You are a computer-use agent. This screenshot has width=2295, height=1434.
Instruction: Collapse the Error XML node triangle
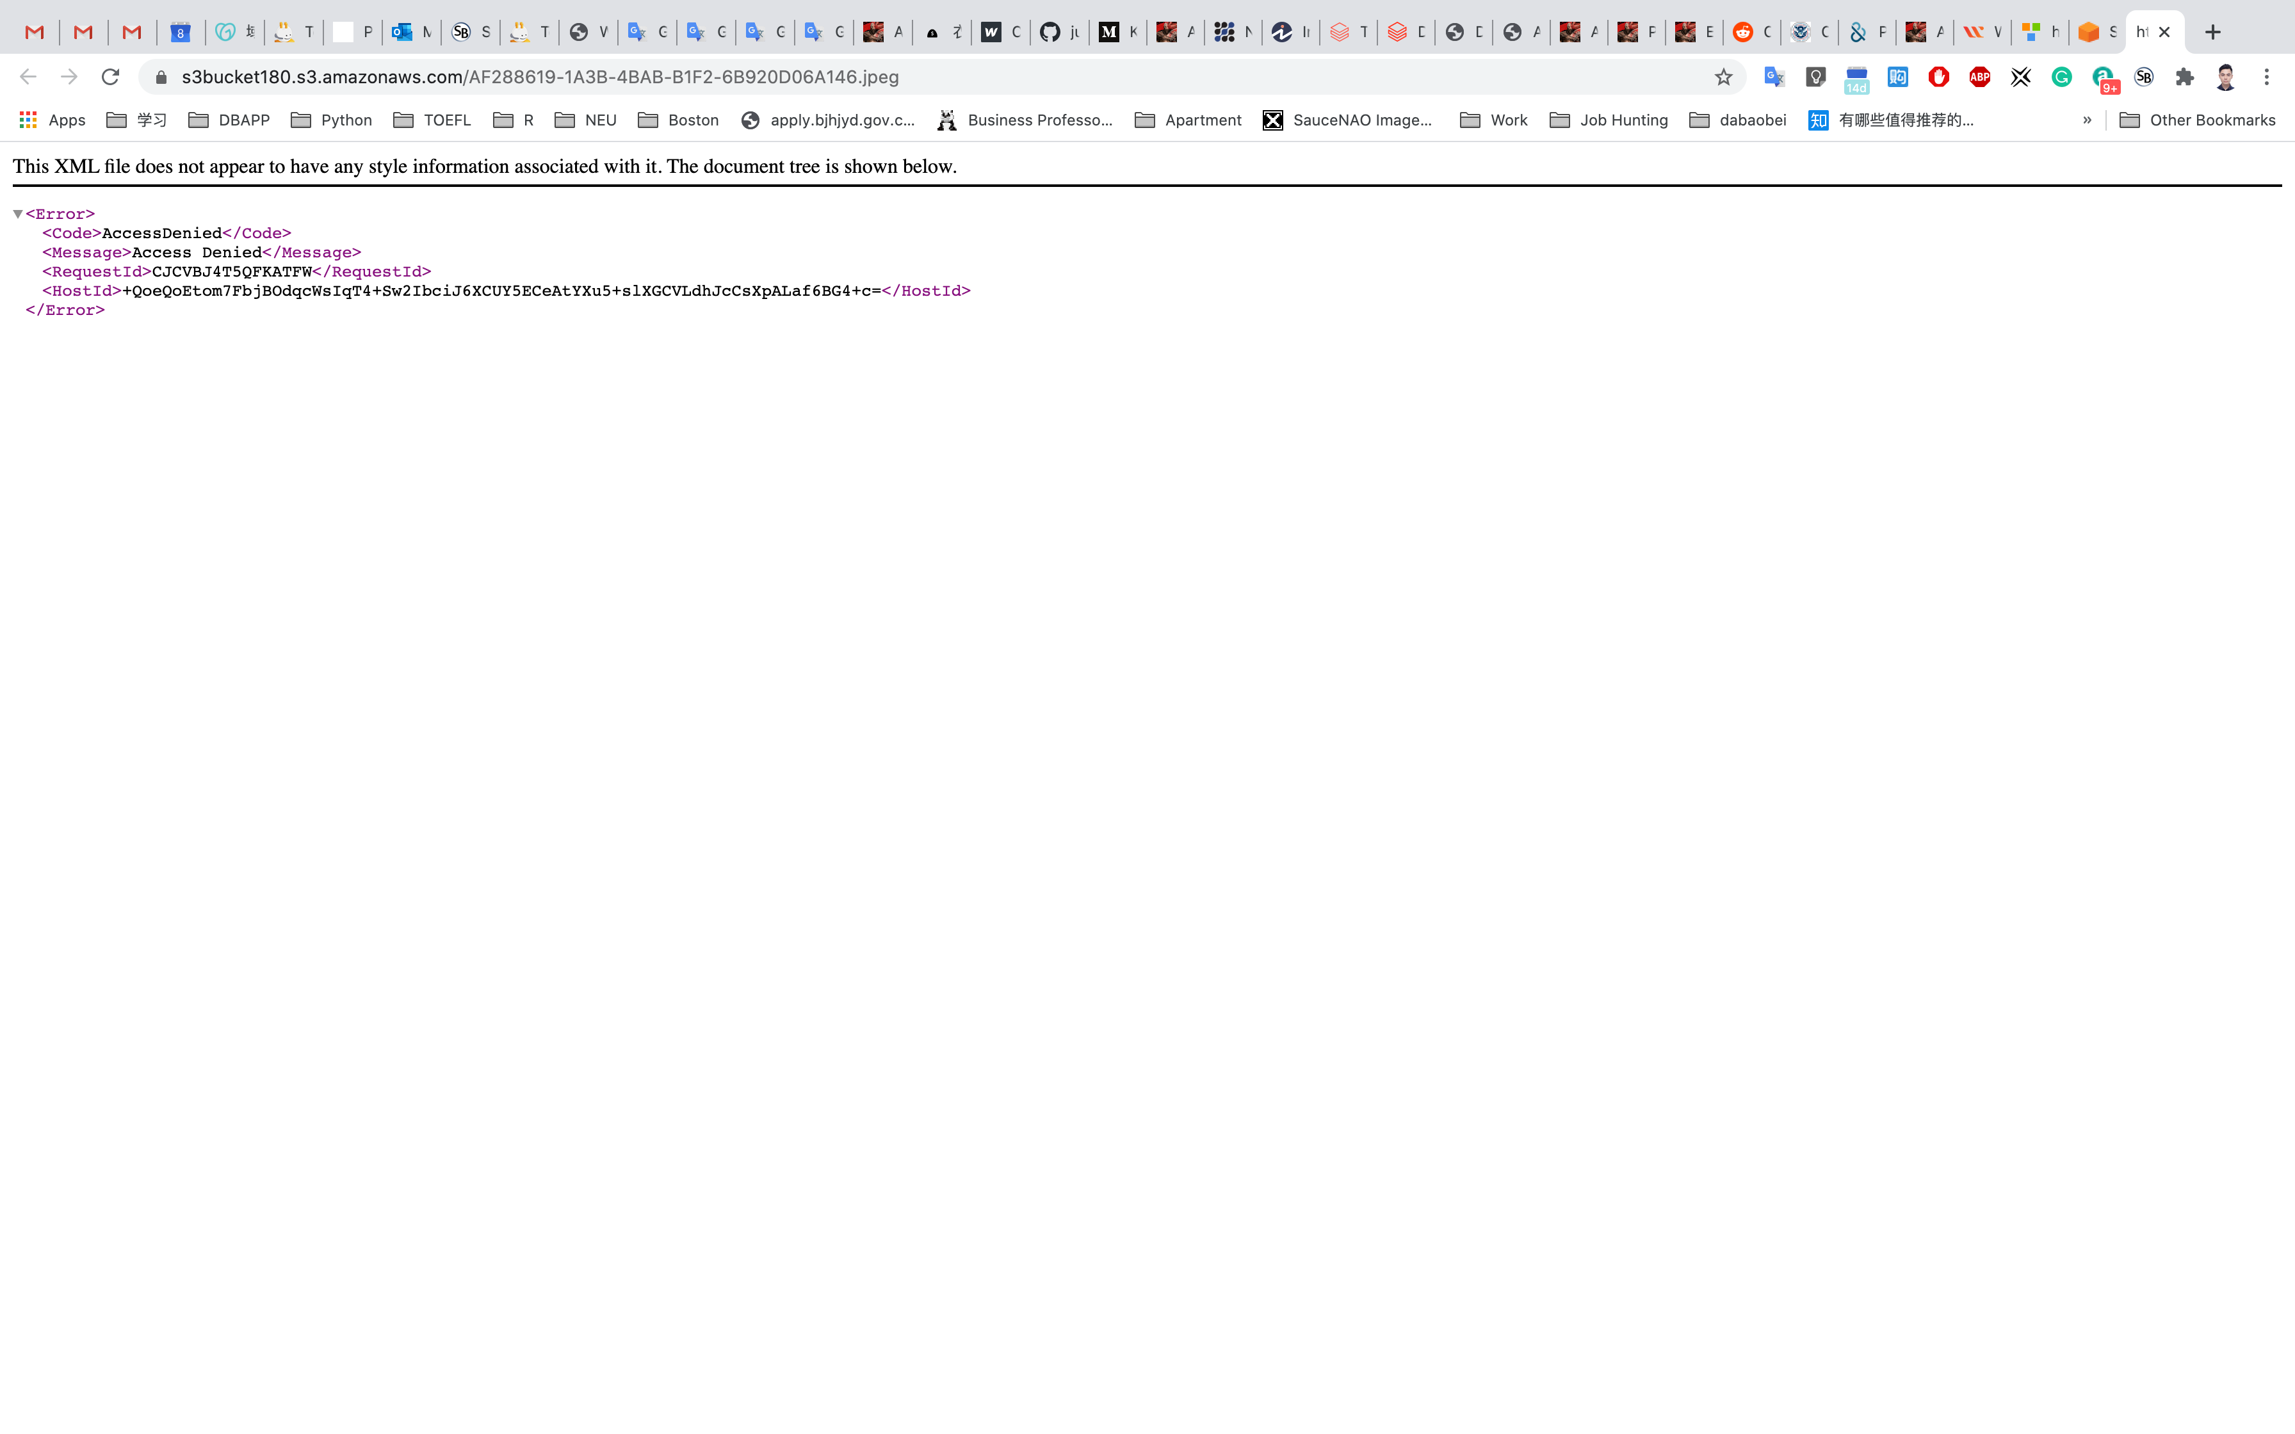click(x=18, y=214)
